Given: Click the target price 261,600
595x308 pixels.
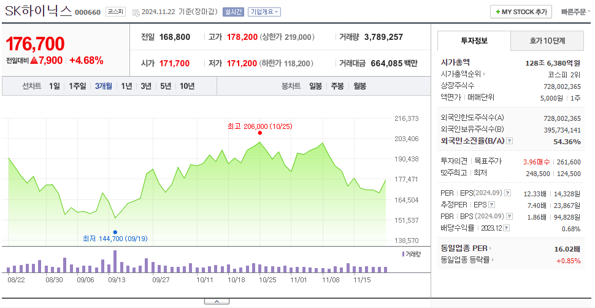Looking at the screenshot, I should click(x=569, y=162).
